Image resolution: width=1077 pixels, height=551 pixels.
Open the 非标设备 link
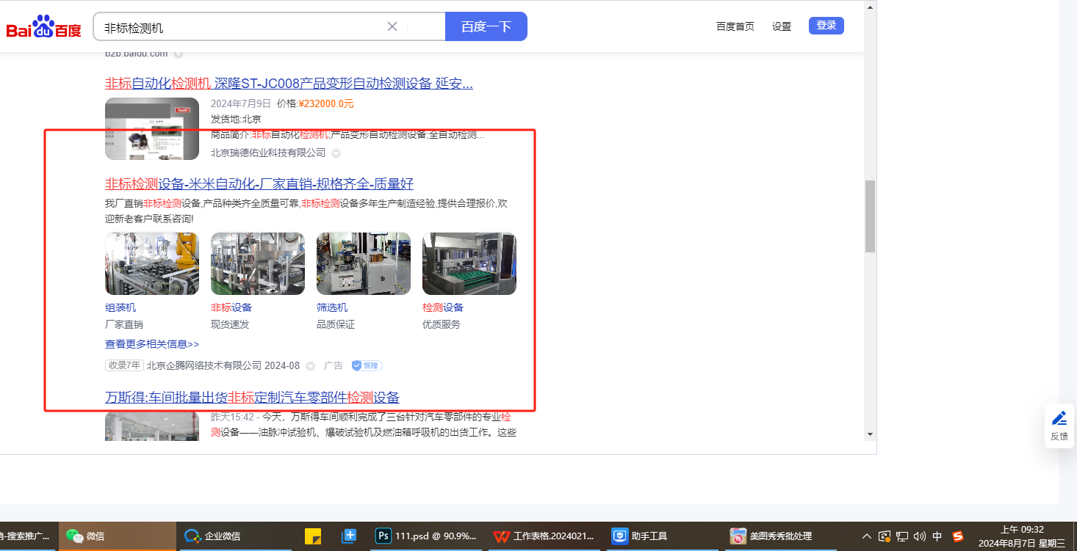coord(231,307)
